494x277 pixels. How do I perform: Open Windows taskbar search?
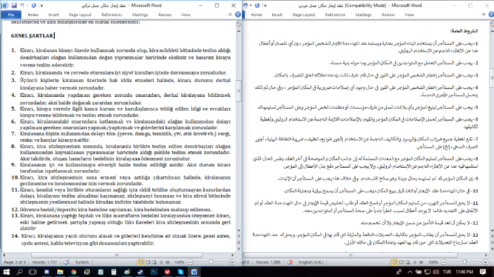19,271
